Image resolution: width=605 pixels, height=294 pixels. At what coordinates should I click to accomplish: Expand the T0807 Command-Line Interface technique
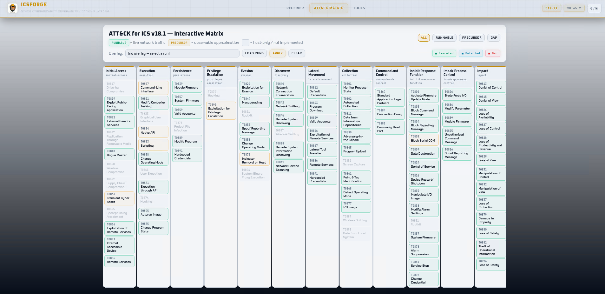153,88
